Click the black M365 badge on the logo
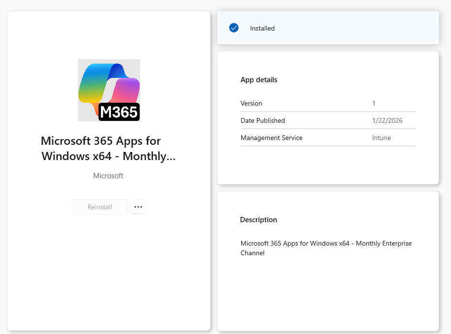Image resolution: width=451 pixels, height=334 pixels. (119, 112)
